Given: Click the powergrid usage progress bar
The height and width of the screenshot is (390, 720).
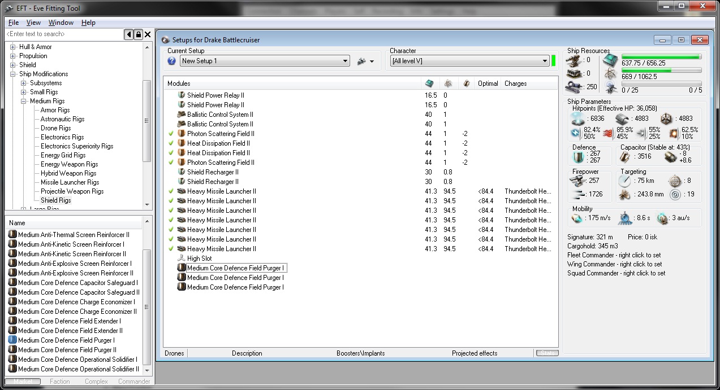Looking at the screenshot, I should (x=661, y=71).
